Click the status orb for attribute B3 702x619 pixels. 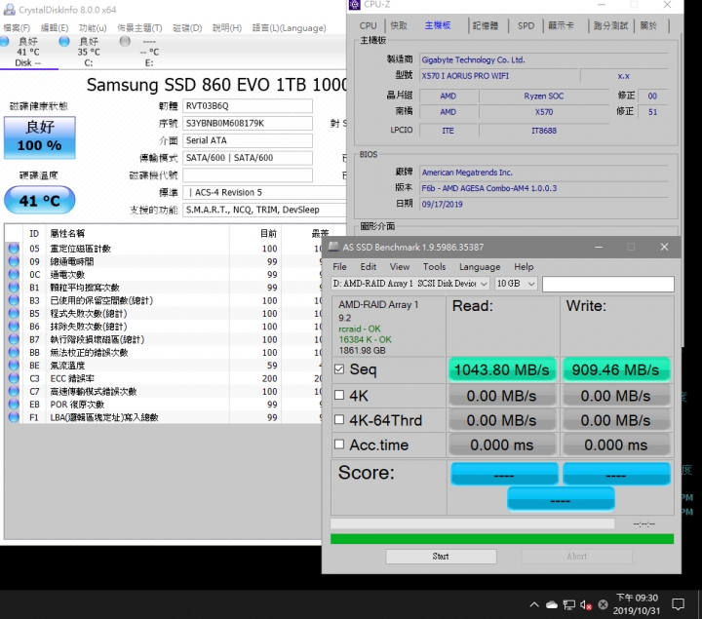tap(14, 300)
